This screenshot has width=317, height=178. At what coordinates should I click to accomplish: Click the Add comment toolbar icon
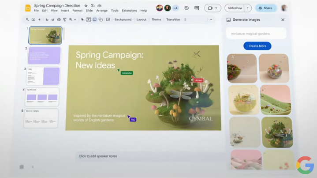(x=108, y=19)
